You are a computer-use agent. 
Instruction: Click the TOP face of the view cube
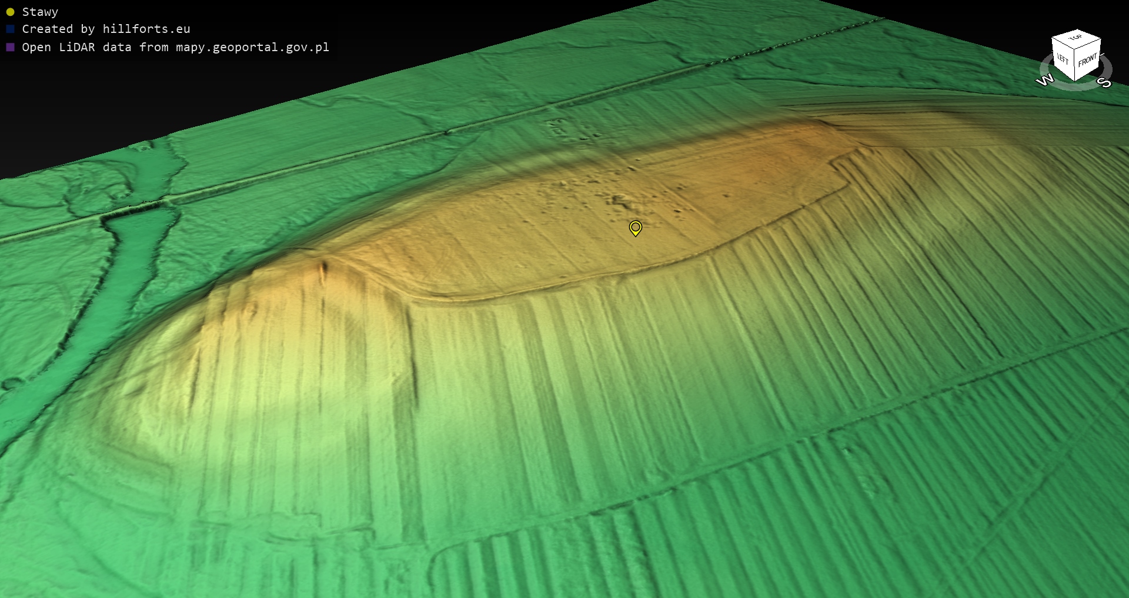[1075, 38]
